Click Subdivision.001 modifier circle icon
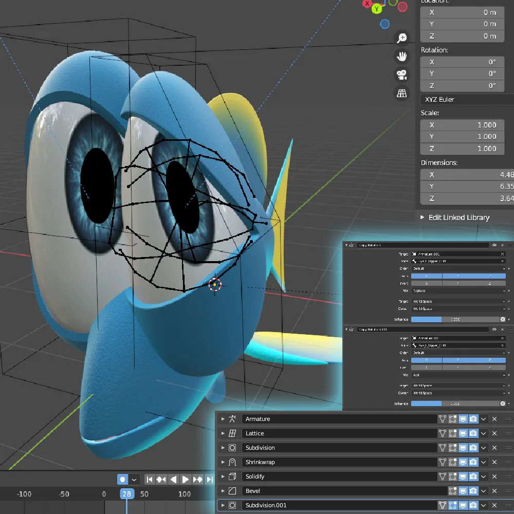The image size is (514, 514). tap(232, 505)
